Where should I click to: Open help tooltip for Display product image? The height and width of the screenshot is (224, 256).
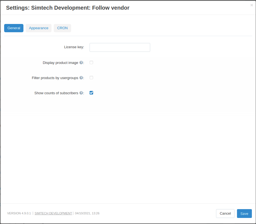click(81, 63)
